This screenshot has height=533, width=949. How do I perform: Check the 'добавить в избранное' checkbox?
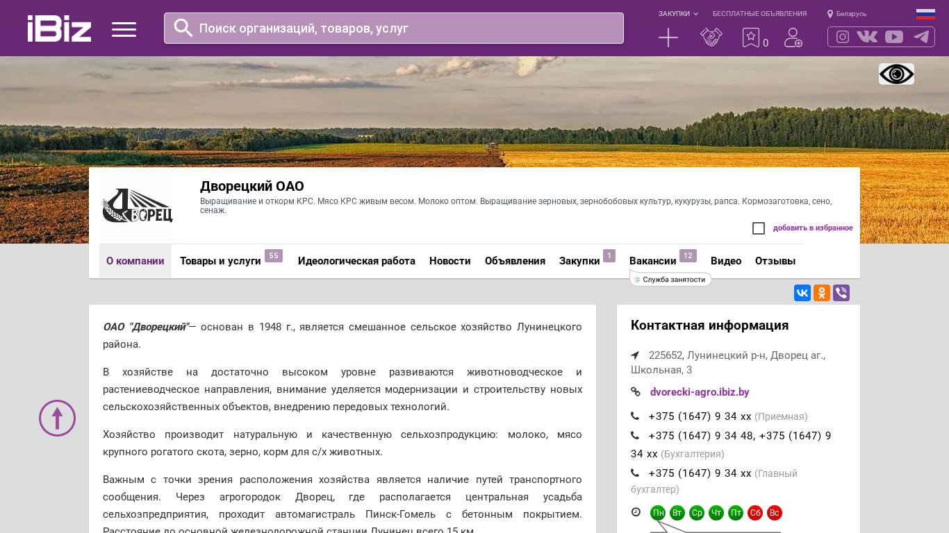759,228
